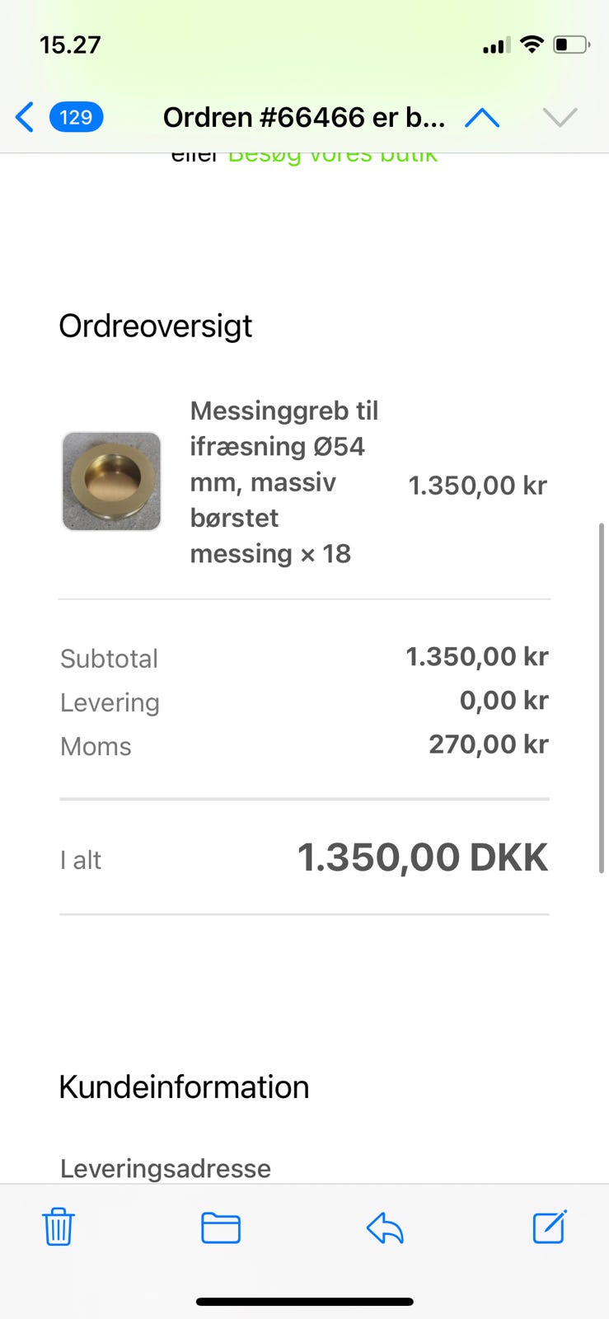This screenshot has width=609, height=1319.
Task: Tap the reply arrow icon
Action: pyautogui.click(x=385, y=1227)
